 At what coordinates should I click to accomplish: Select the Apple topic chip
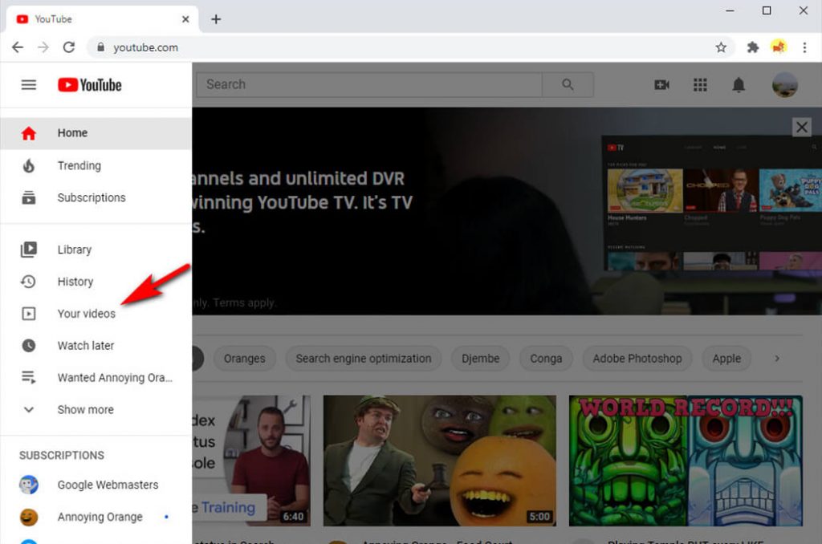(726, 359)
